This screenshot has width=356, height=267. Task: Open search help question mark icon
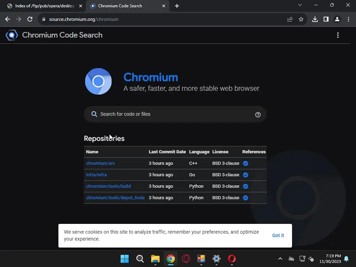tap(258, 115)
